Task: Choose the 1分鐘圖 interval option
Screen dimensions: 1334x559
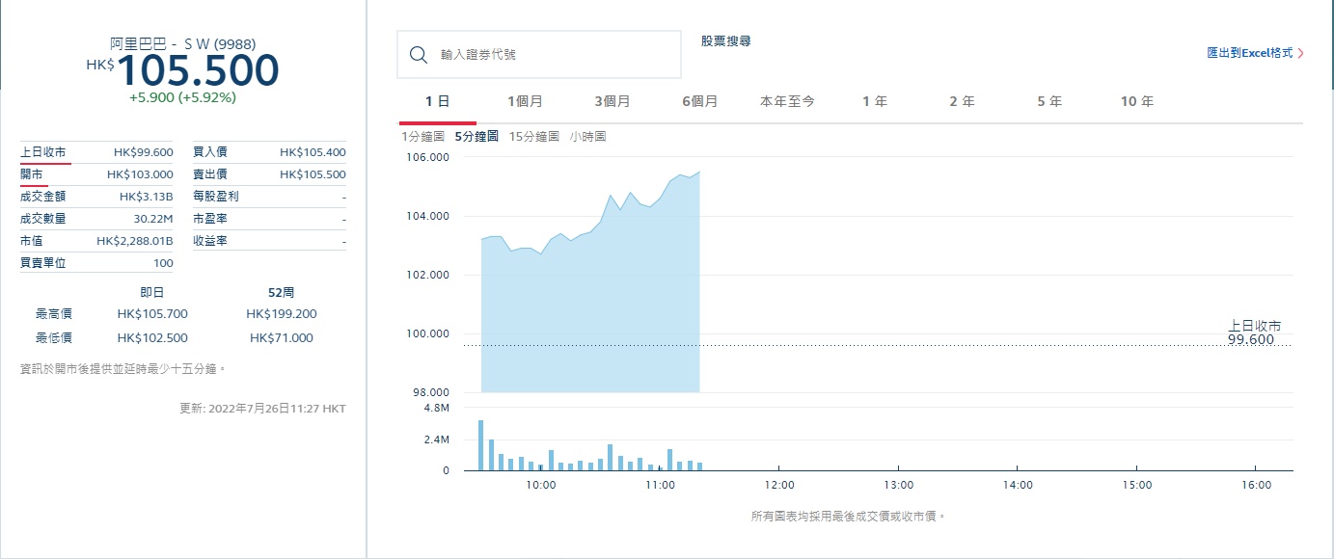Action: tap(423, 137)
